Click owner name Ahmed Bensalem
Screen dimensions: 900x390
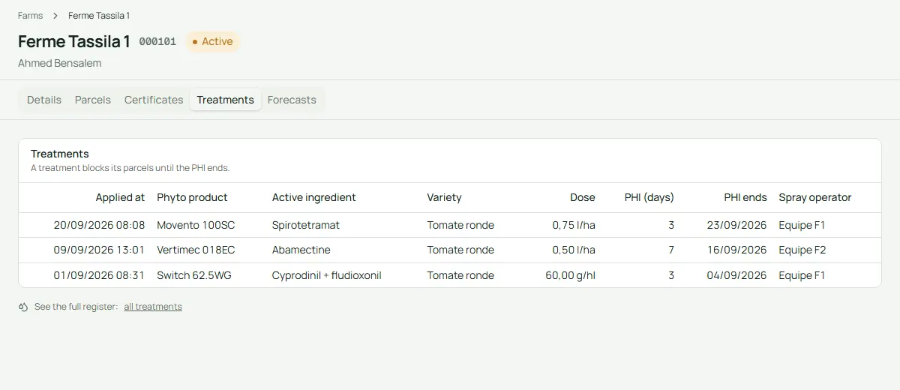[x=59, y=63]
